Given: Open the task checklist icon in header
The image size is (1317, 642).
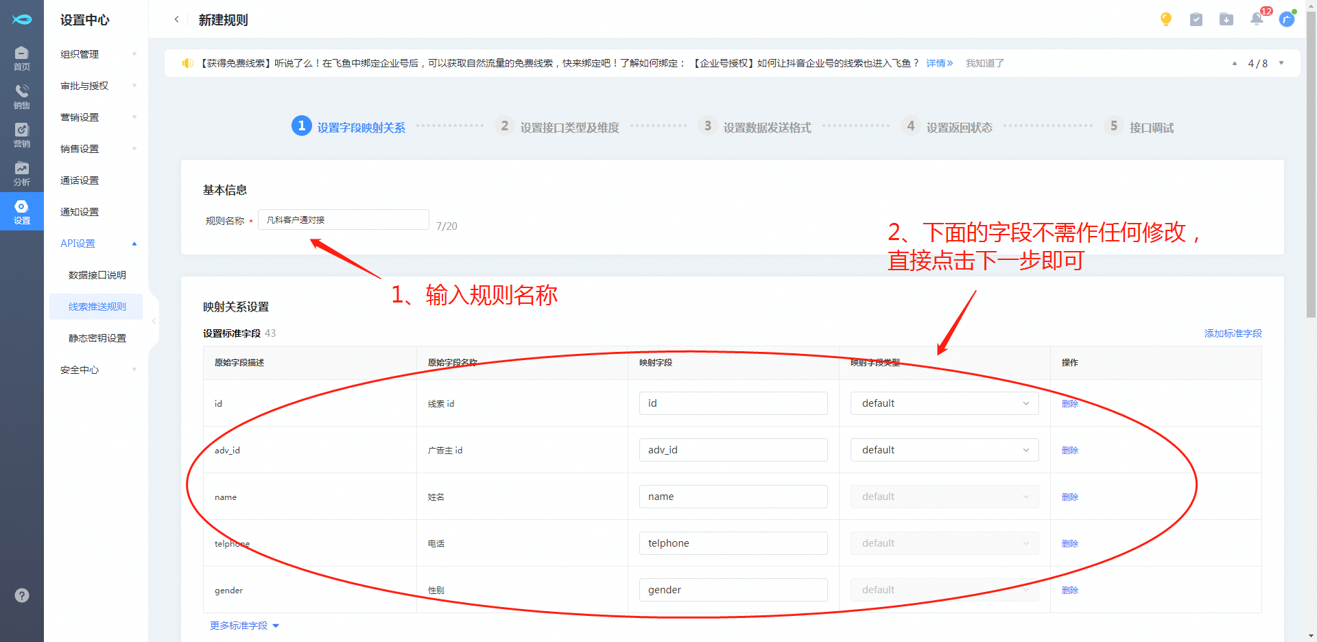Looking at the screenshot, I should (x=1196, y=19).
